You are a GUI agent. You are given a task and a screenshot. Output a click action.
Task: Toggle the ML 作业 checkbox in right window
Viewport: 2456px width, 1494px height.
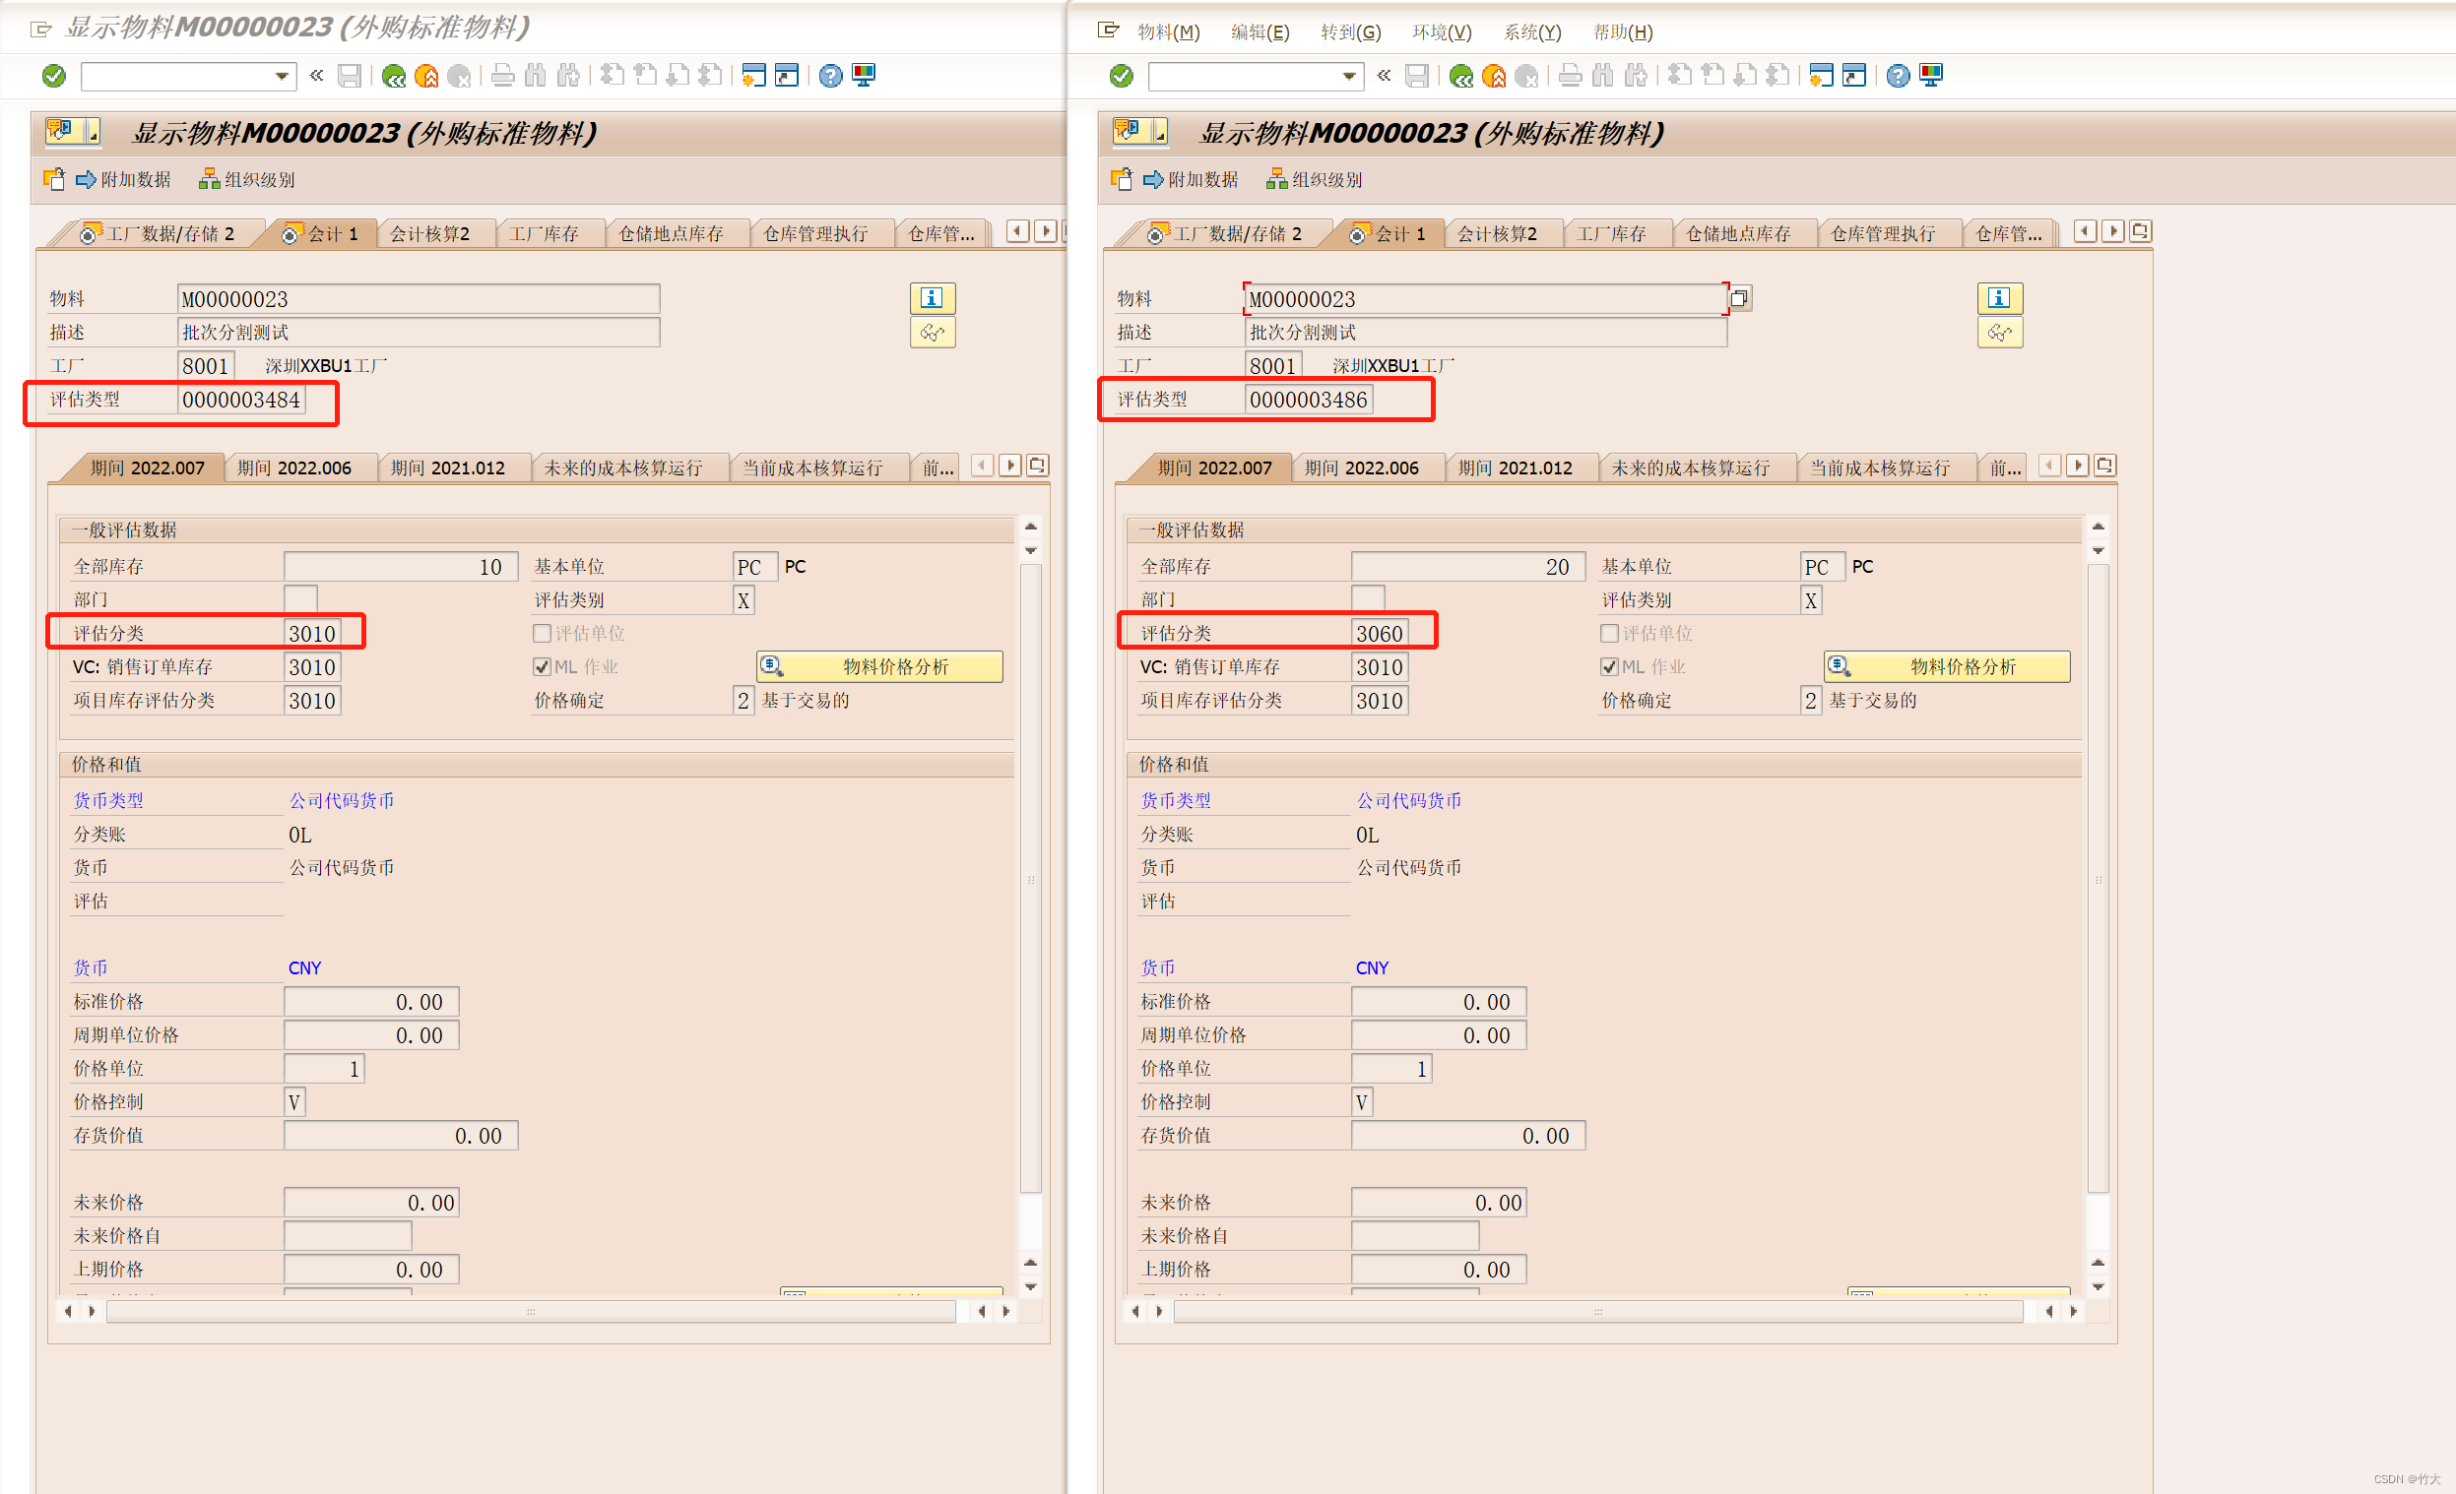pos(1609,666)
